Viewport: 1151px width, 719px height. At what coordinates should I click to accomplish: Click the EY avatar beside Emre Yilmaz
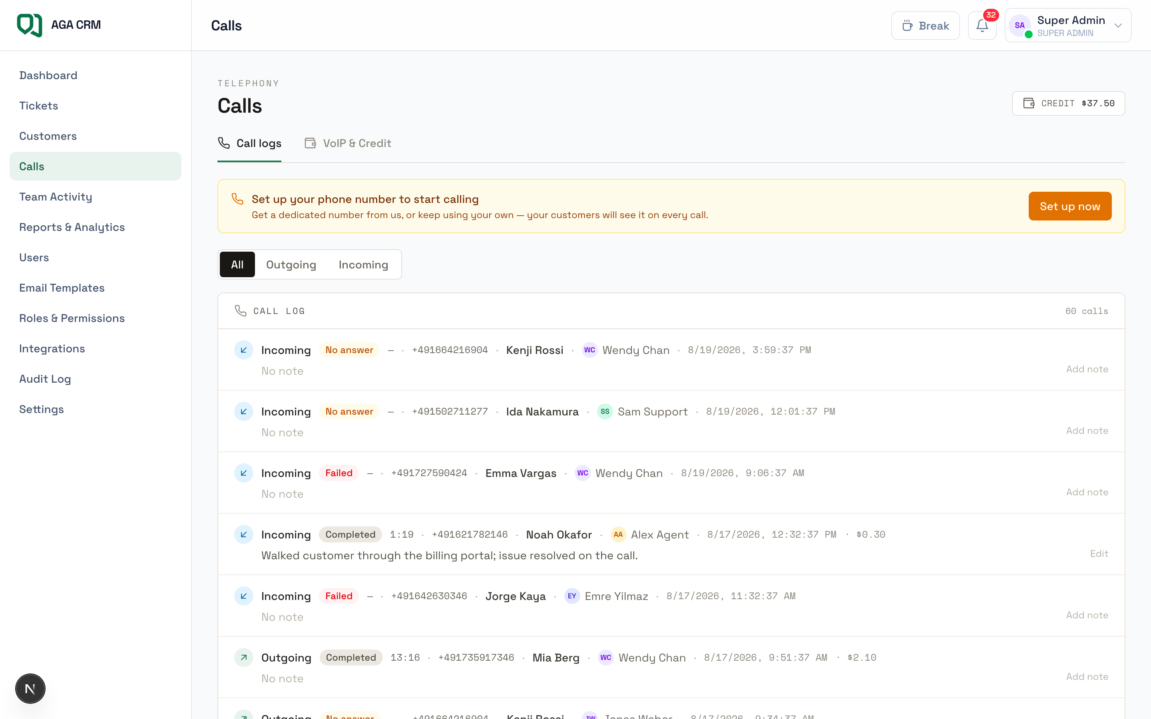(x=572, y=596)
